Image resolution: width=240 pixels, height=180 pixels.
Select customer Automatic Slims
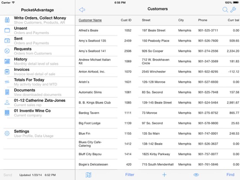[x=158, y=92]
